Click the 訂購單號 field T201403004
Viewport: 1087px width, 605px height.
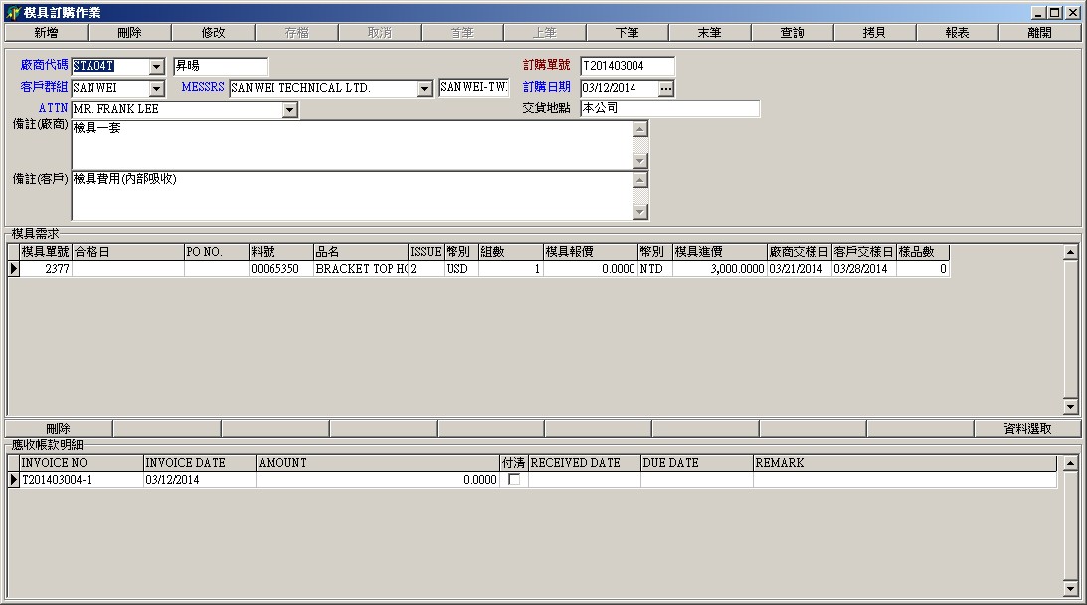click(x=627, y=66)
